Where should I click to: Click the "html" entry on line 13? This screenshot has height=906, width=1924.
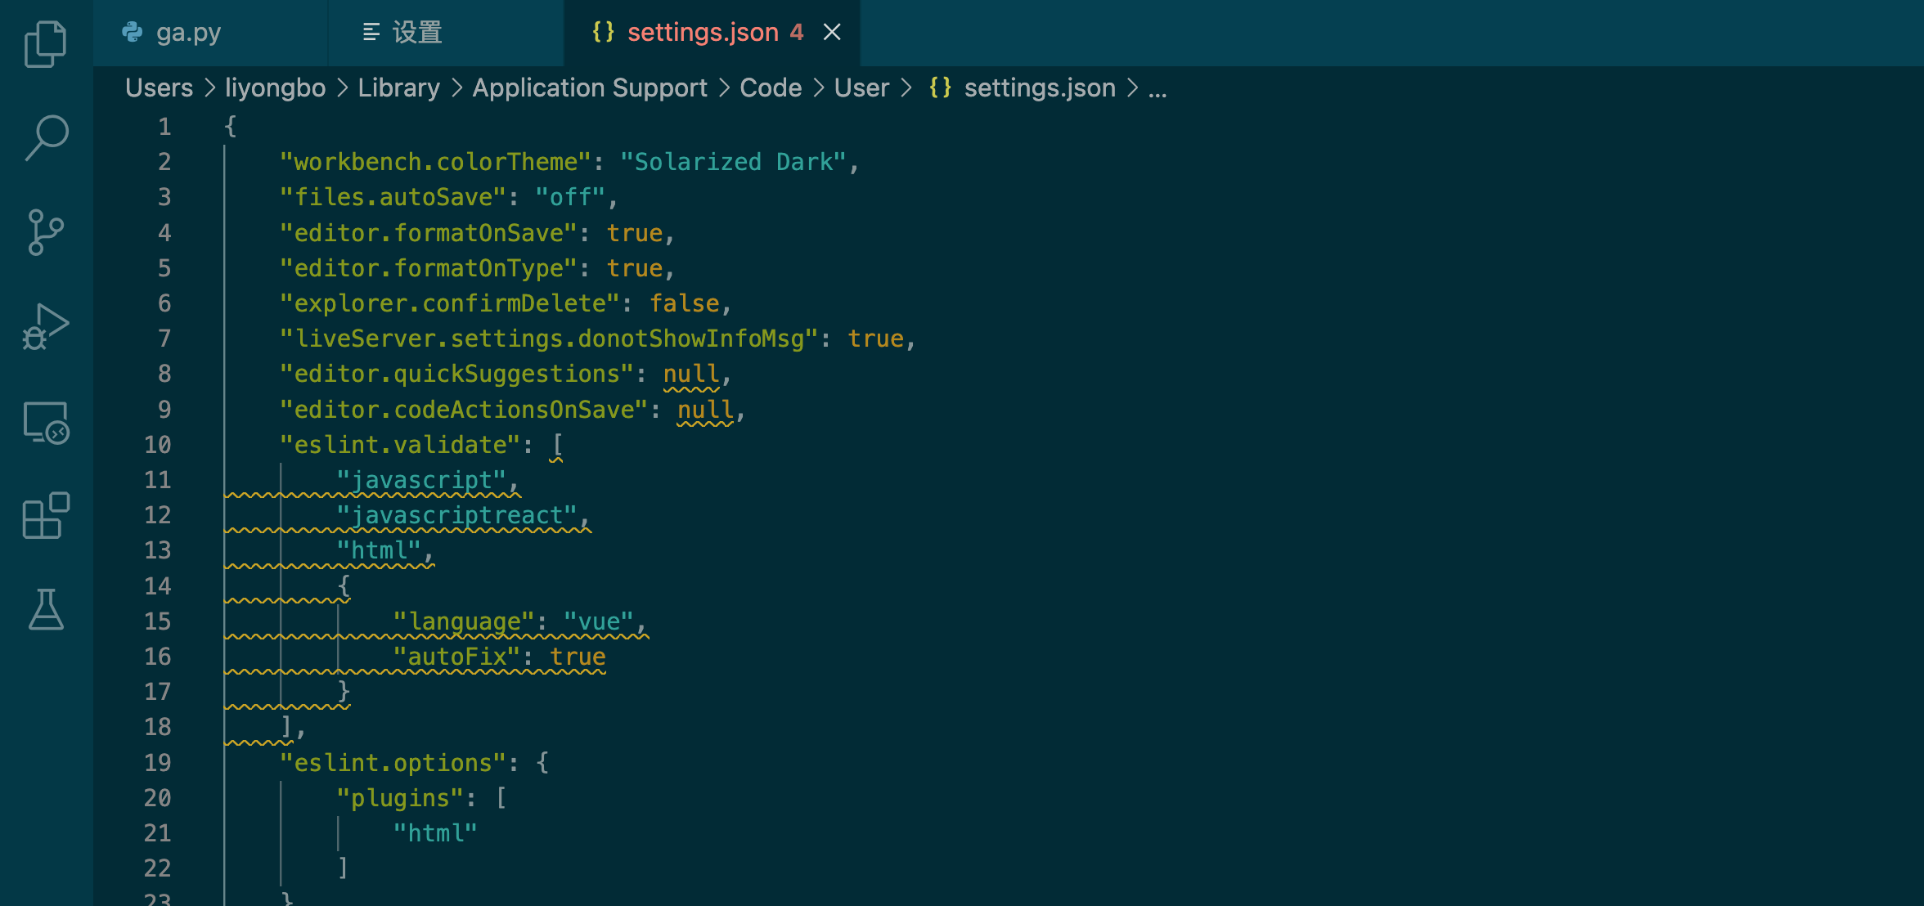(379, 550)
